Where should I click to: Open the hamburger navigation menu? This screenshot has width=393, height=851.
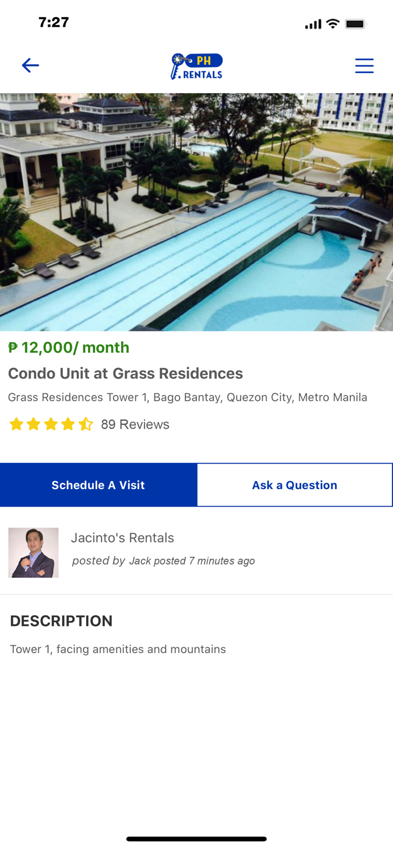[364, 65]
